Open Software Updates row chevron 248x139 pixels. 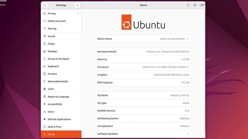[x=188, y=134]
